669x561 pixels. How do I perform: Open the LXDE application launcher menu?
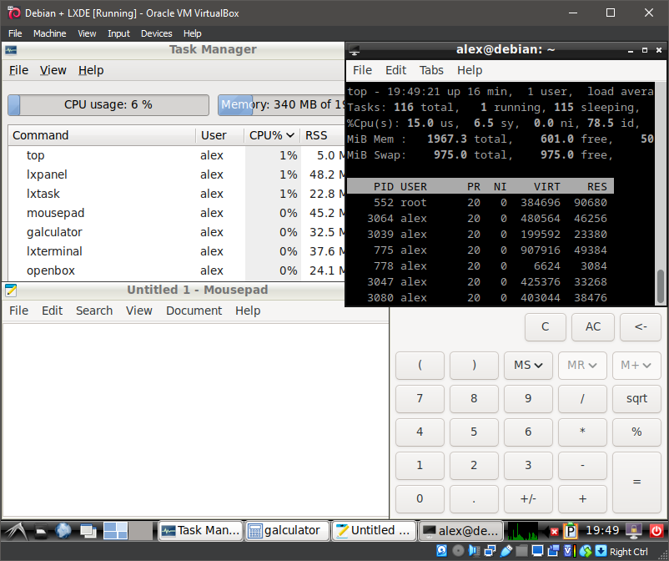tap(15, 530)
